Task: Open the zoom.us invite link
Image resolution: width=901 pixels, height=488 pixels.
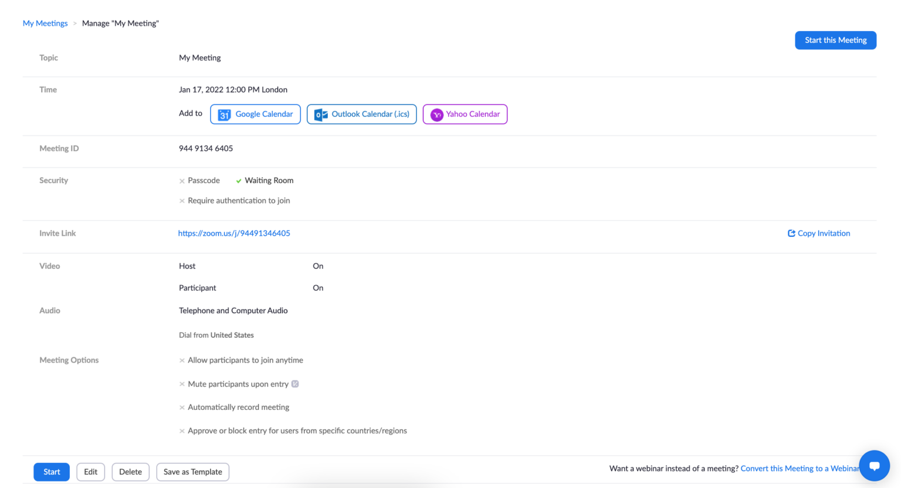Action: coord(234,233)
